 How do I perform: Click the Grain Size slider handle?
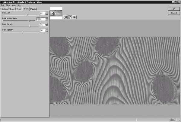27,15
